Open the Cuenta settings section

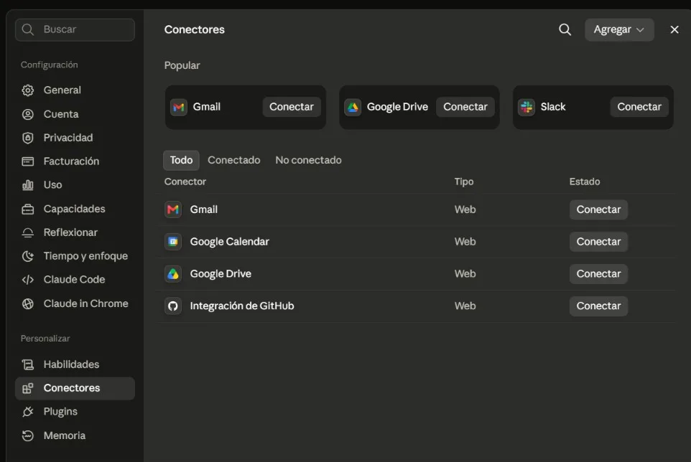pos(75,114)
